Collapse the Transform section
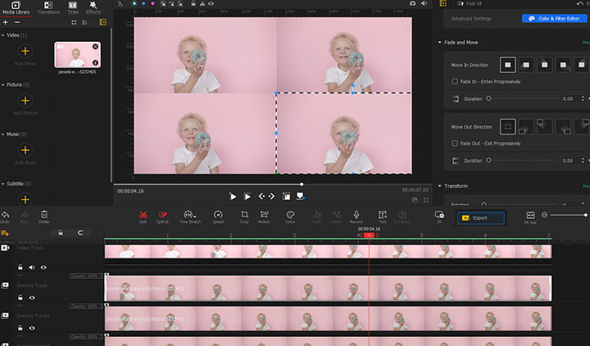The image size is (590, 346). 439,186
